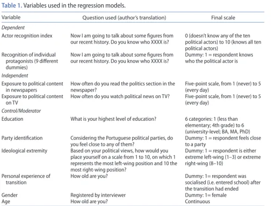Click 'Dummy: 1 = respondent knows' scale cell

219,58
